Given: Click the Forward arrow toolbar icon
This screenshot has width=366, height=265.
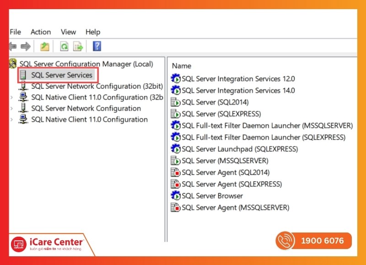Looking at the screenshot, I should [x=26, y=47].
